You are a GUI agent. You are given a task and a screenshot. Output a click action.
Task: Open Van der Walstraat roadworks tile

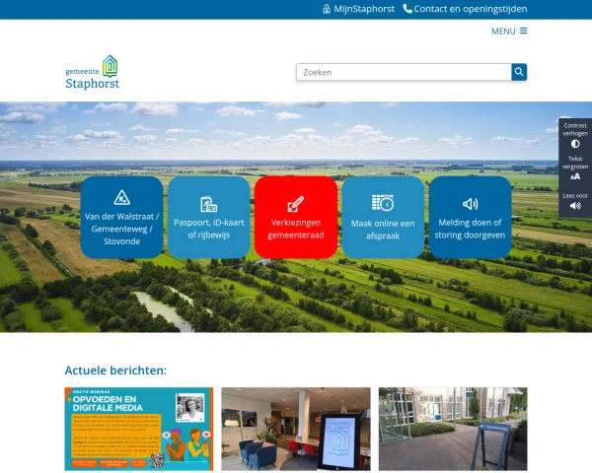pos(122,217)
